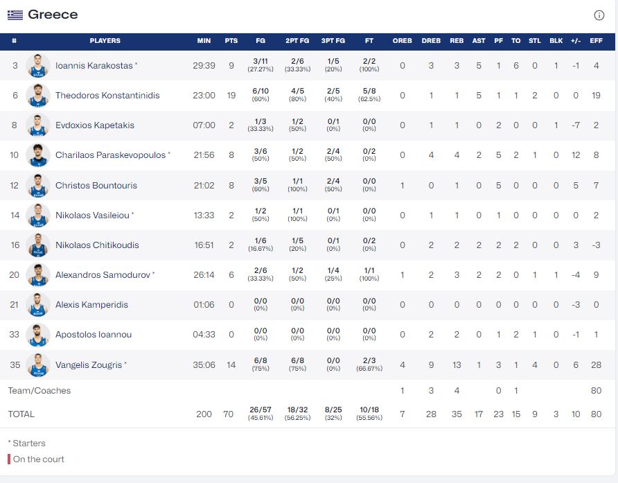Select Apostolos Ioannou avatar image
Screen dimensions: 618x483
(38, 335)
